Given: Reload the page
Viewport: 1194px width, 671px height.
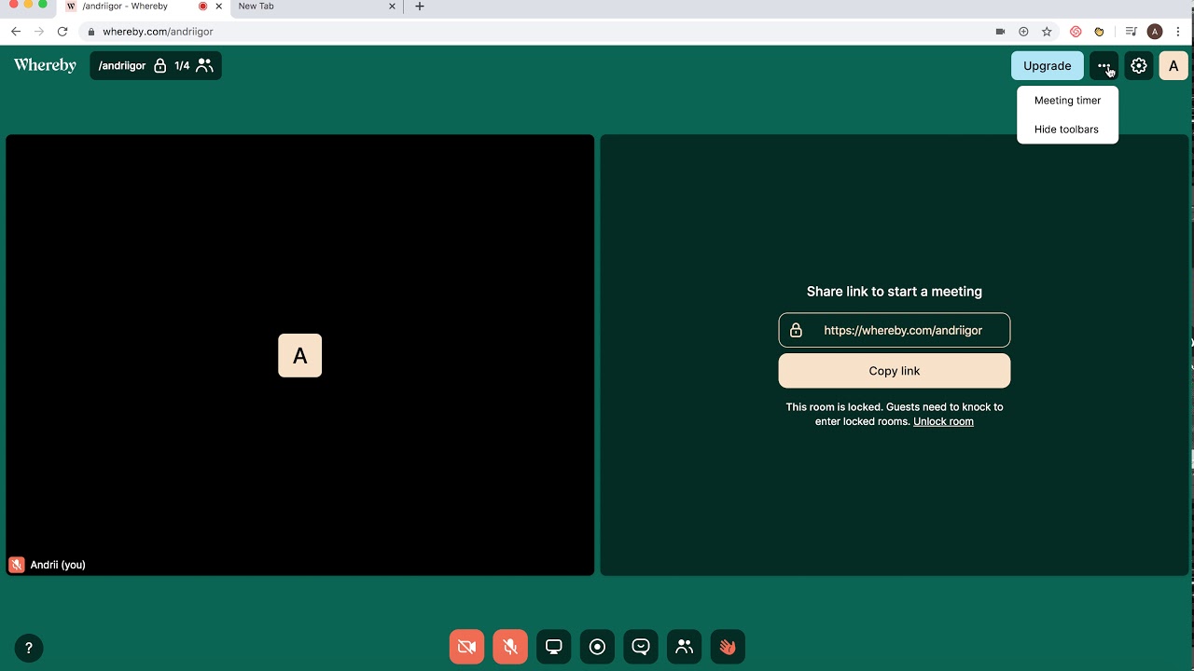Looking at the screenshot, I should (x=62, y=32).
